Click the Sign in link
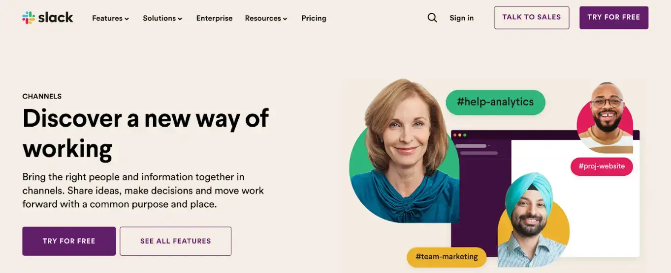The width and height of the screenshot is (671, 273). pos(461,18)
